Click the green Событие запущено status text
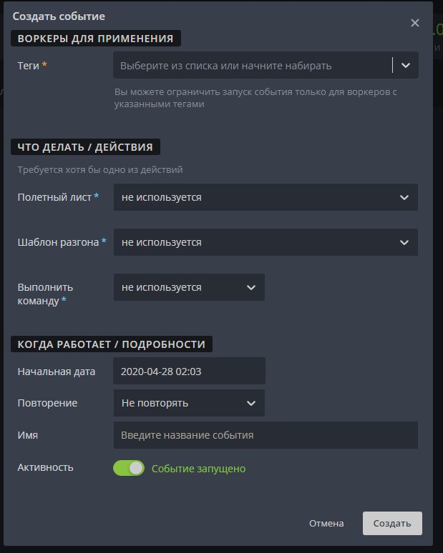The width and height of the screenshot is (443, 553). tap(198, 469)
